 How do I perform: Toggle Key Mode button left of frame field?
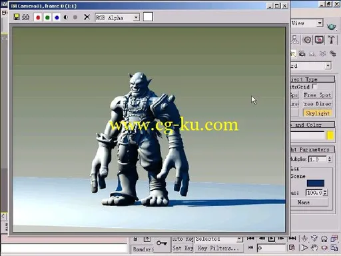click(250, 247)
